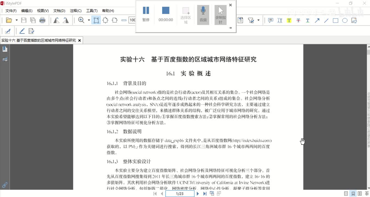Select the strikethrough text tool

click(298, 20)
